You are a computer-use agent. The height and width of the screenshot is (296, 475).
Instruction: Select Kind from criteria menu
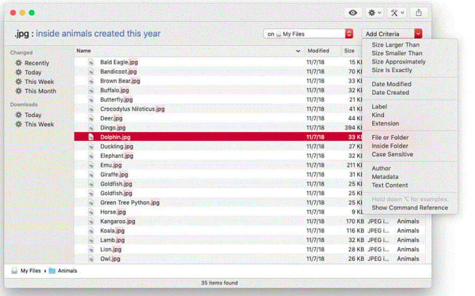click(378, 115)
